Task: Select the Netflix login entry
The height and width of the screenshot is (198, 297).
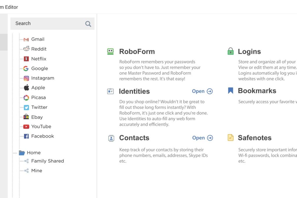Action: 39,59
